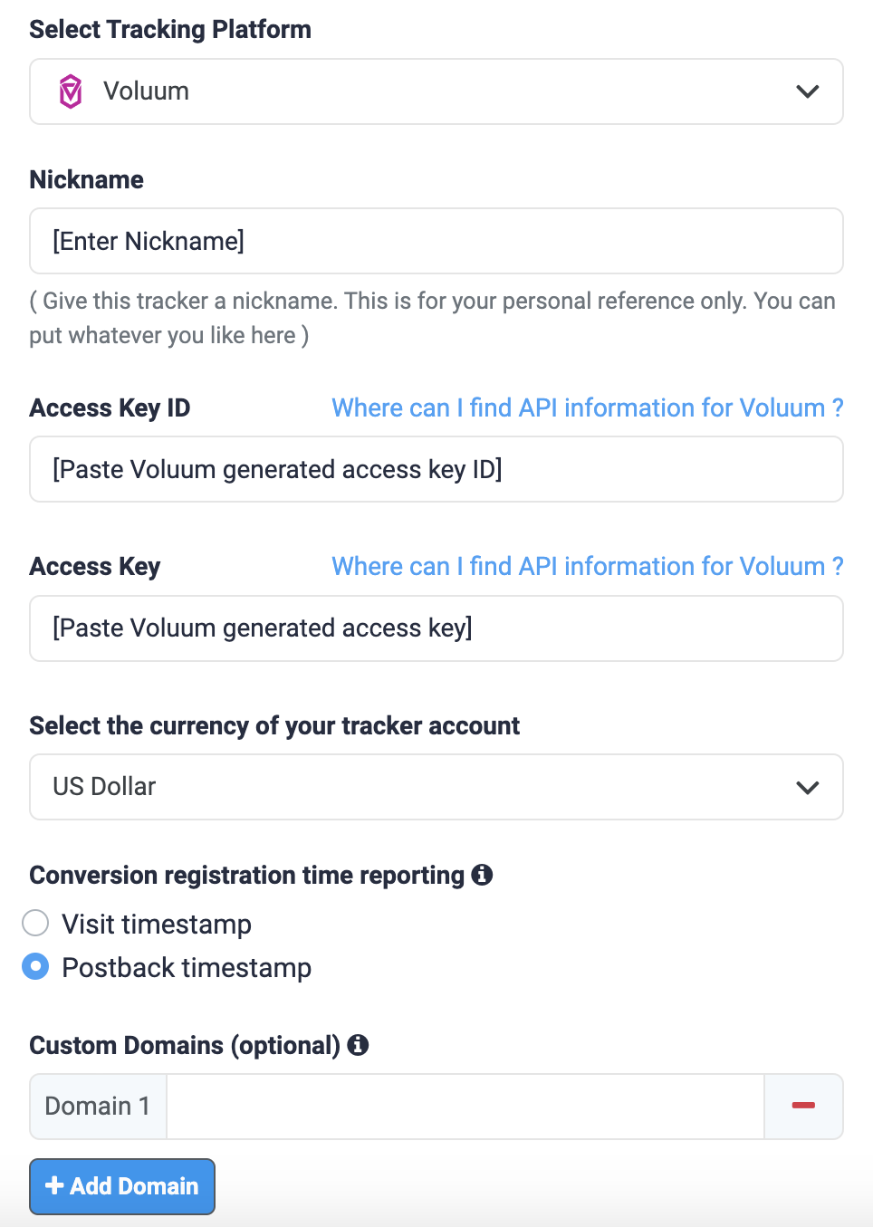Click into the Enter Nickname field
The height and width of the screenshot is (1227, 873).
[x=436, y=241]
